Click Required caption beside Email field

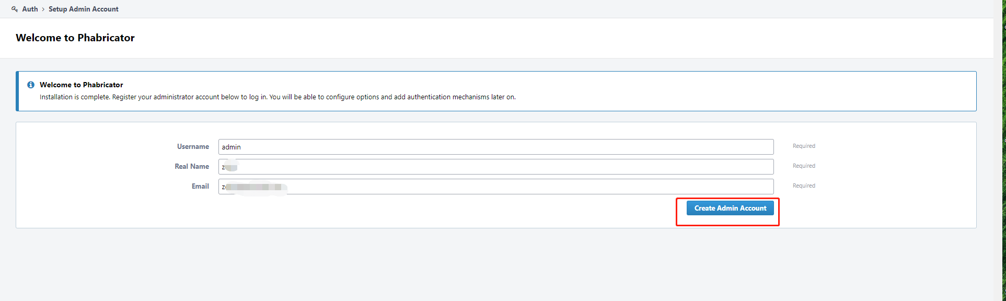point(804,186)
